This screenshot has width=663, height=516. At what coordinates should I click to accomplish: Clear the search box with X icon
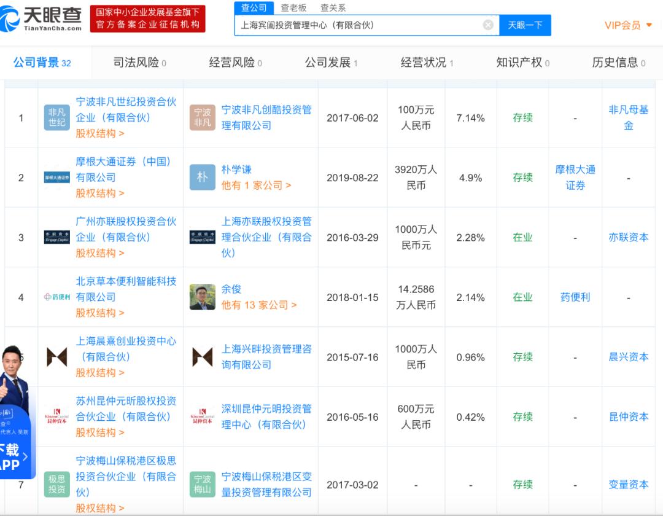488,25
